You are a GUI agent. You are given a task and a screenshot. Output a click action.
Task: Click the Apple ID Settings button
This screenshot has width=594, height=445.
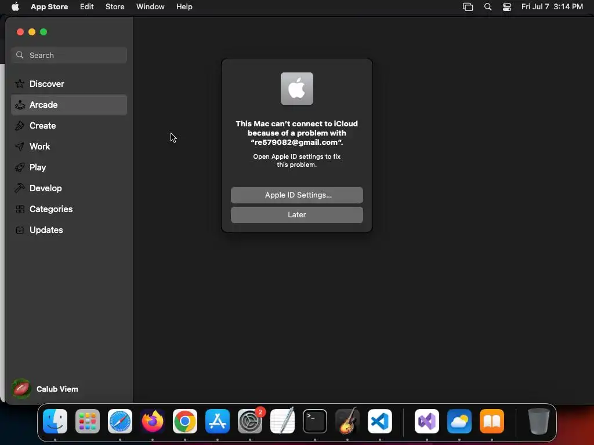click(296, 195)
